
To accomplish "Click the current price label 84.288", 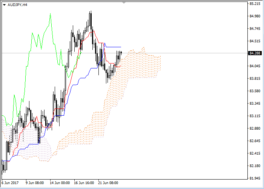I will (x=255, y=53).
